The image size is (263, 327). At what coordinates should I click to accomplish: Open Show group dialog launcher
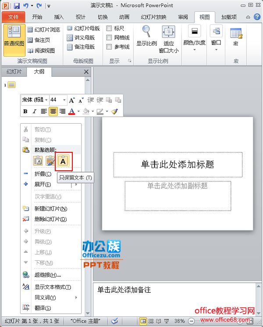[x=129, y=61]
